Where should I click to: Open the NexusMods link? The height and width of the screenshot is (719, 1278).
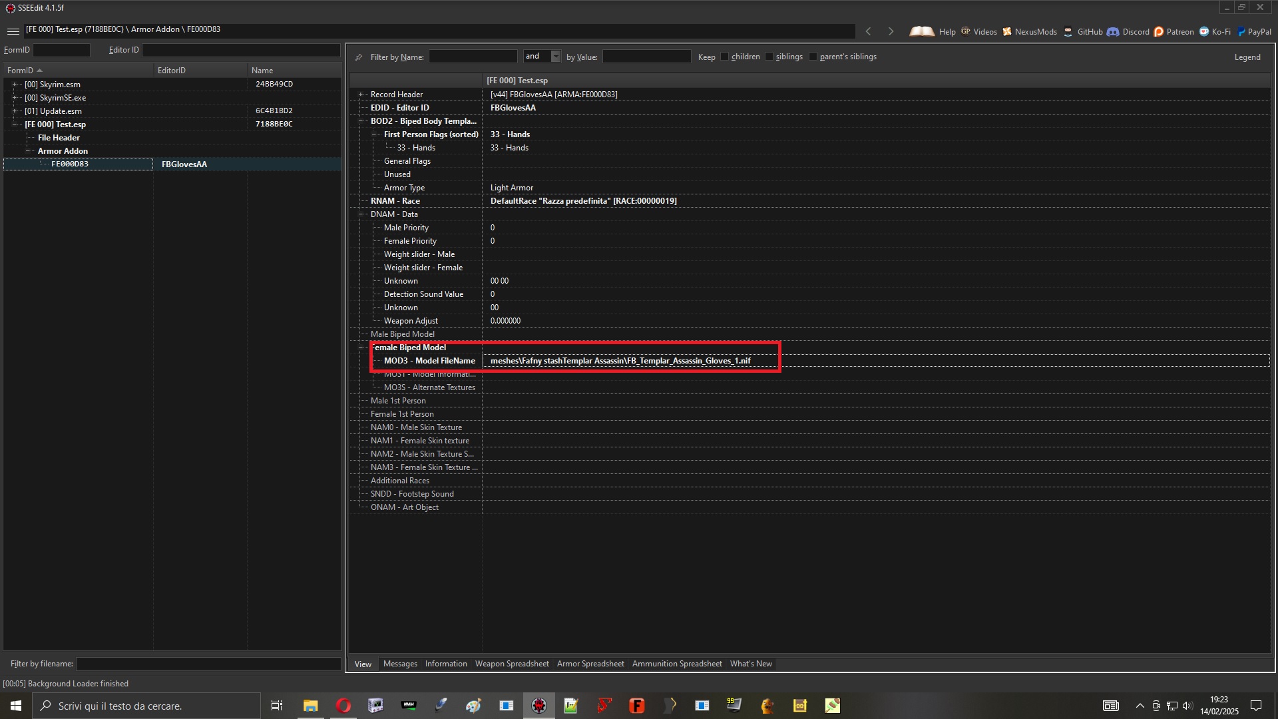1029,31
